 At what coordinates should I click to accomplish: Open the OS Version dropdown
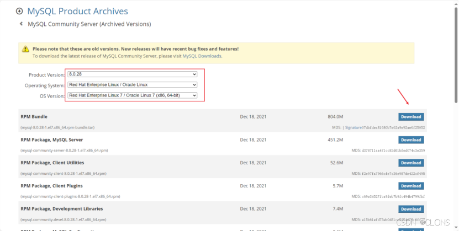click(133, 95)
